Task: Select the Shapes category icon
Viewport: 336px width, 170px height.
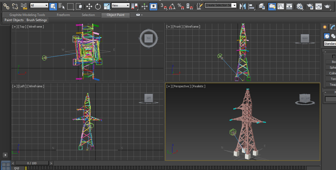Action: pyautogui.click(x=333, y=36)
